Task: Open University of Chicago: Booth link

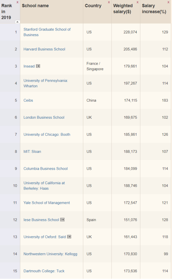Action: click(x=47, y=135)
